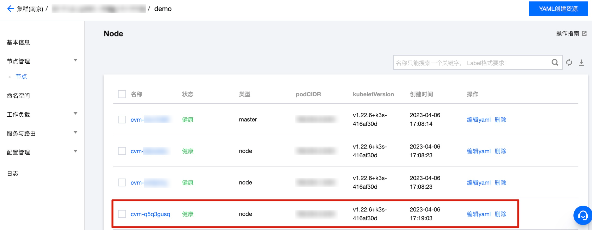The height and width of the screenshot is (230, 592).
Task: Click the kubeletVersion column header
Action: tap(373, 94)
